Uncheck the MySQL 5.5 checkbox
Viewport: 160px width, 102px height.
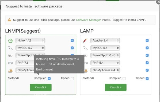pyautogui.click(x=147, y=48)
